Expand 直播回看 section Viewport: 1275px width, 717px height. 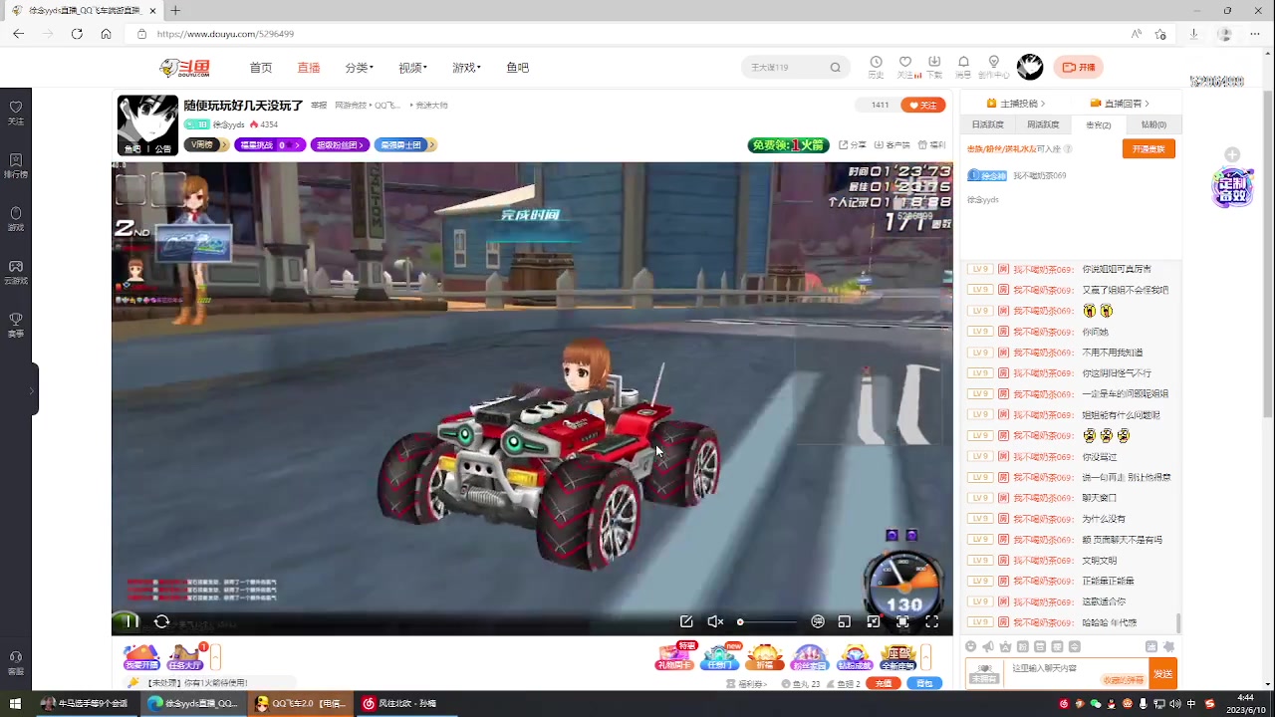[1121, 104]
